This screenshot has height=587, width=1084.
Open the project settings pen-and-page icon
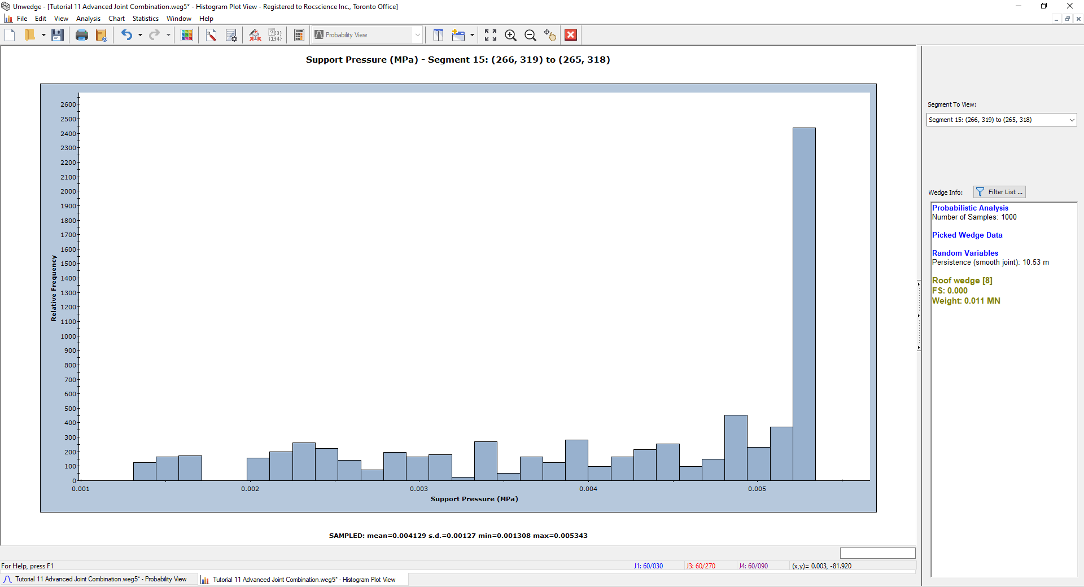[211, 35]
